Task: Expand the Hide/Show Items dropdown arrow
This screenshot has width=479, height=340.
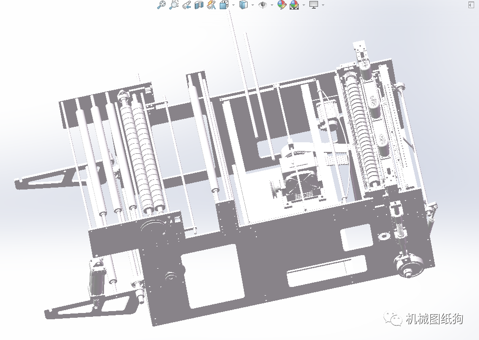Action: click(x=272, y=5)
